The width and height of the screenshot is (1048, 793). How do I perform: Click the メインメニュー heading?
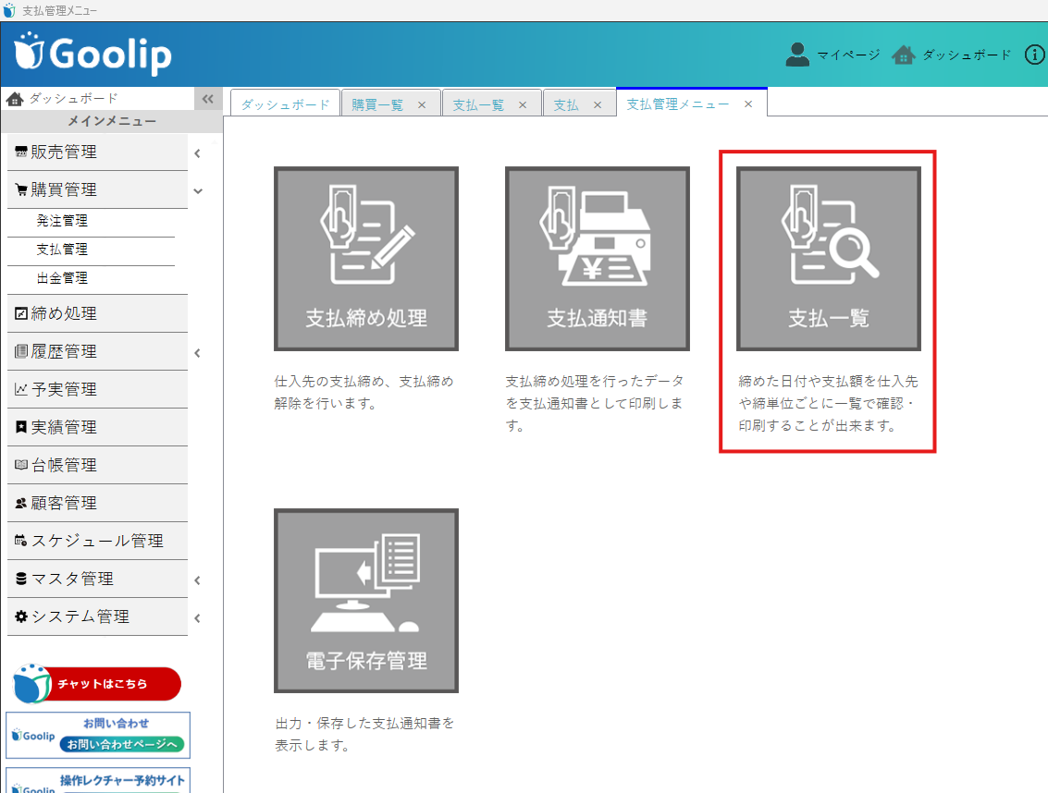112,122
